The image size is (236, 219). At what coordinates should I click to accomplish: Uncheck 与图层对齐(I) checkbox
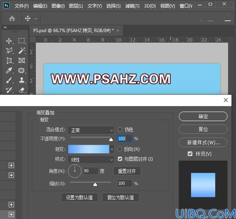[x=120, y=159]
